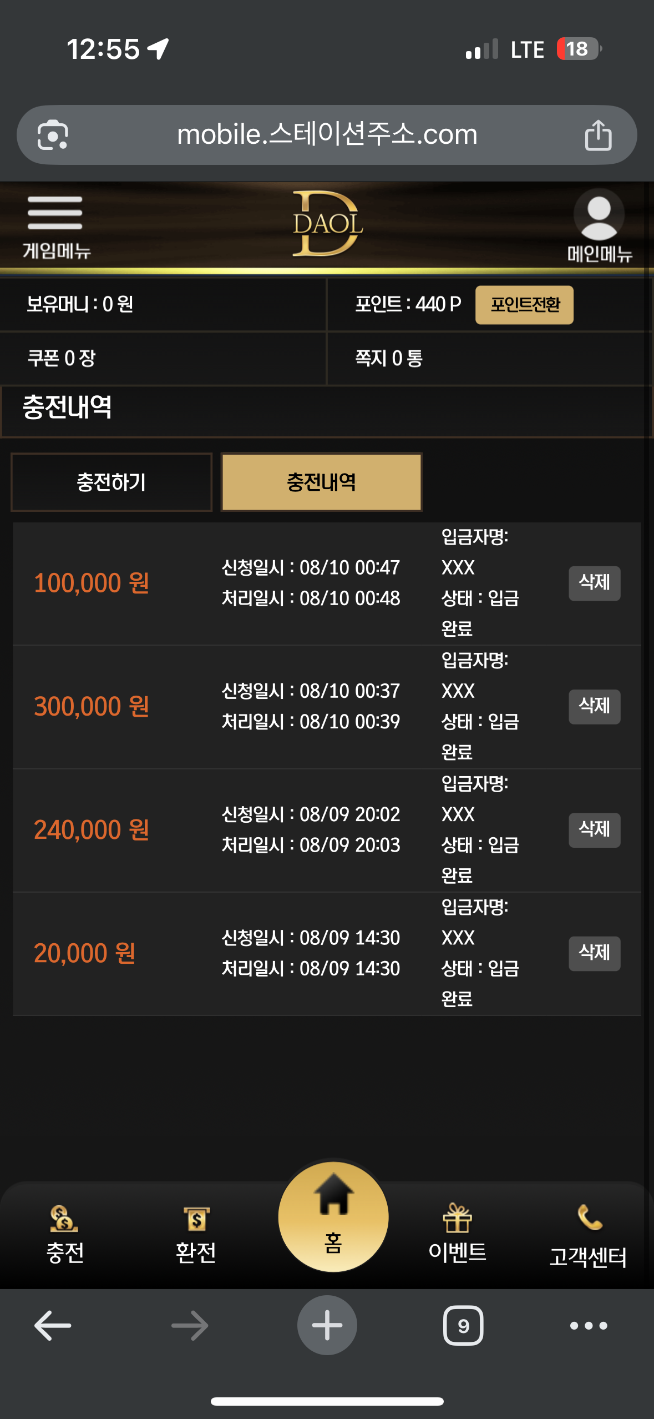
Task: Delete the 20,000 원 deposit record
Action: coord(594,953)
